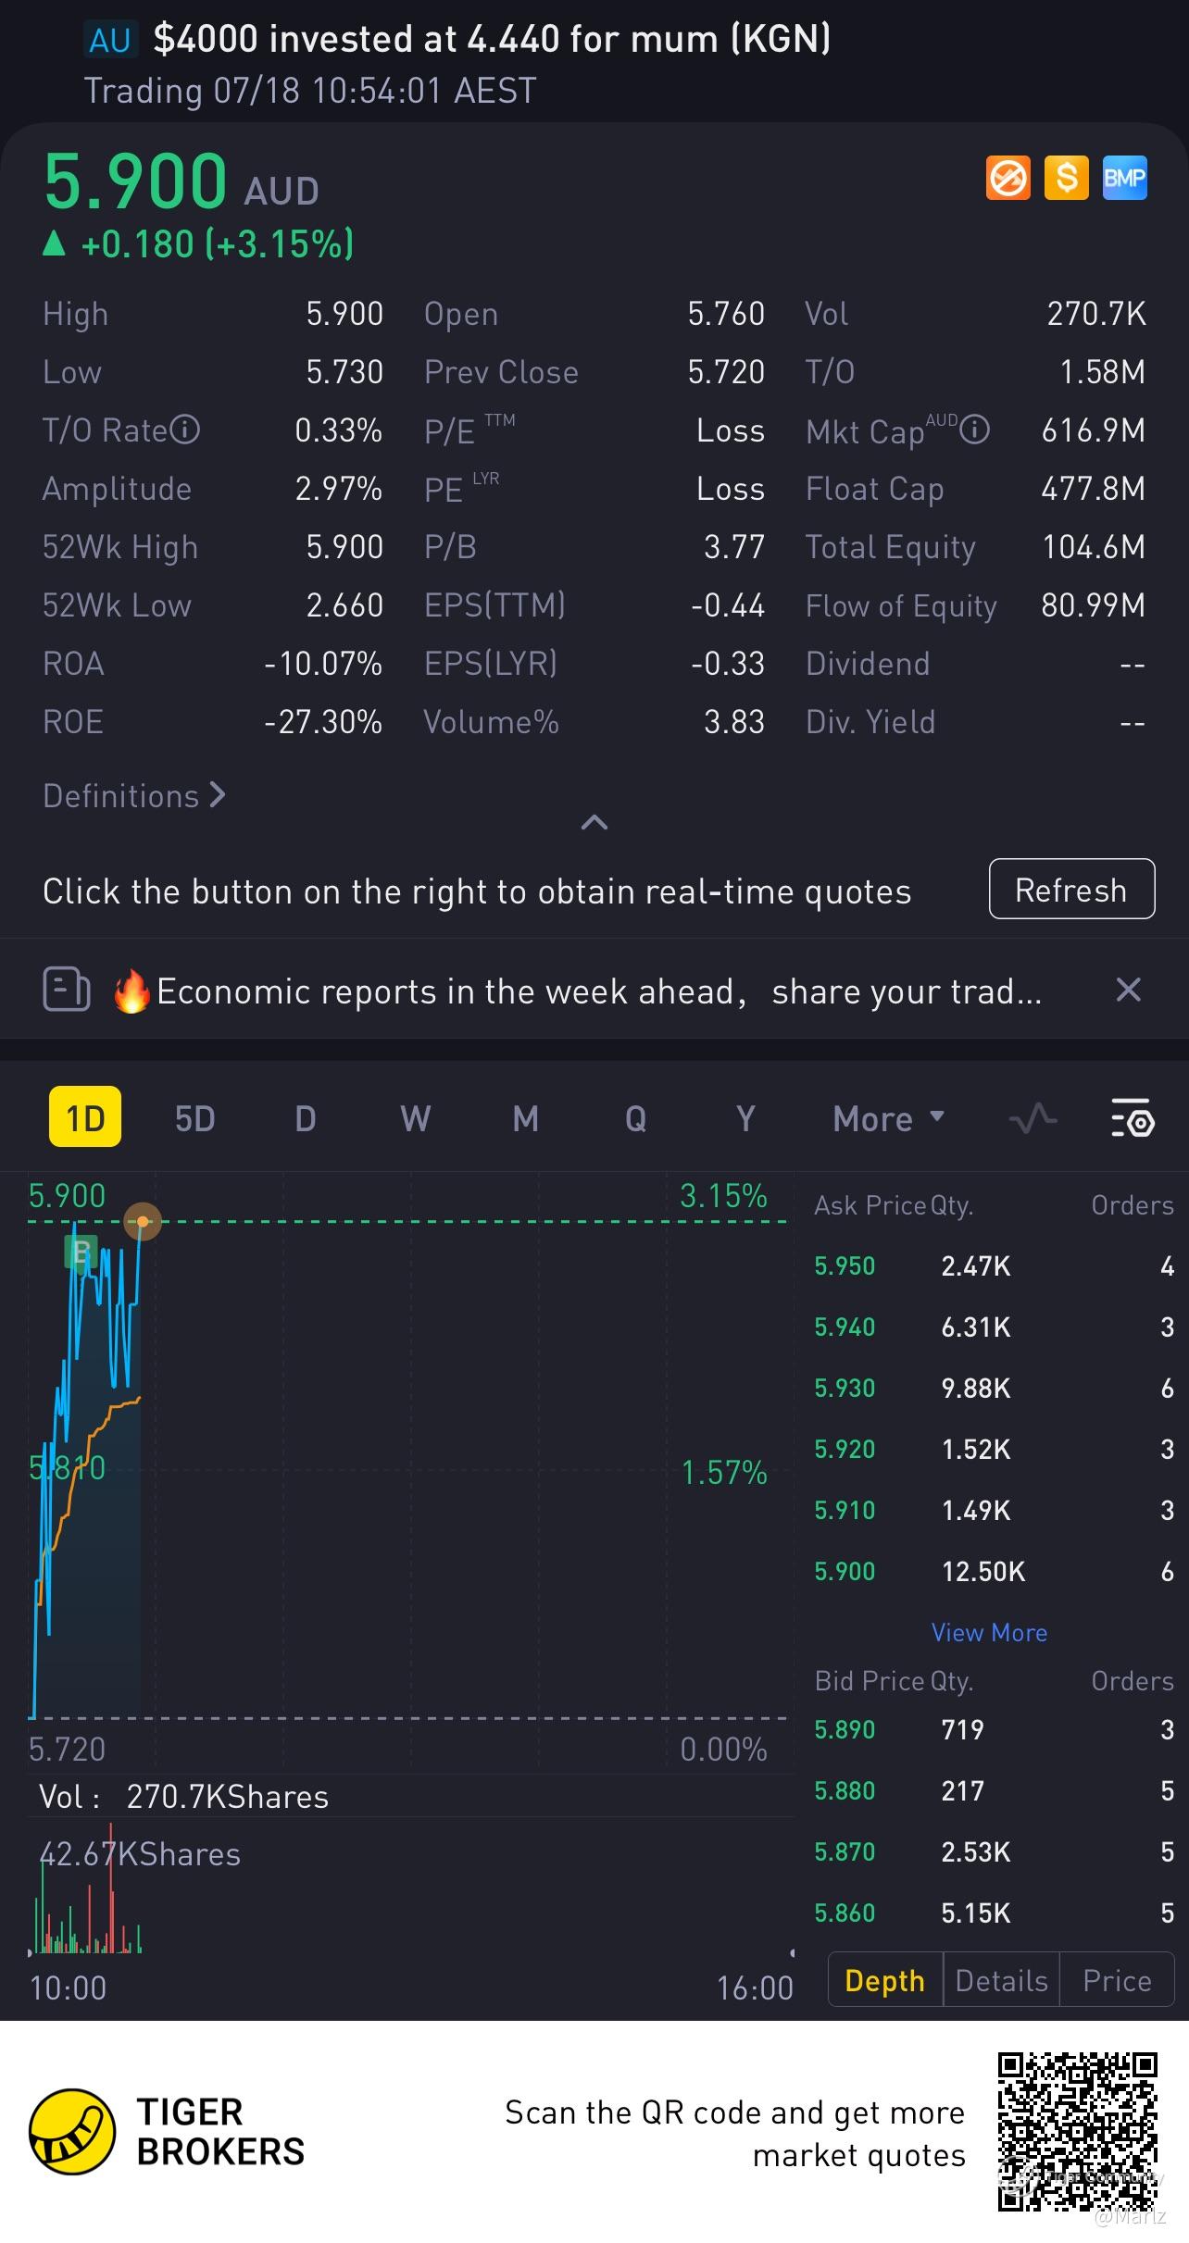Tap the orange current price marker on chart
The height and width of the screenshot is (2243, 1189).
[143, 1222]
